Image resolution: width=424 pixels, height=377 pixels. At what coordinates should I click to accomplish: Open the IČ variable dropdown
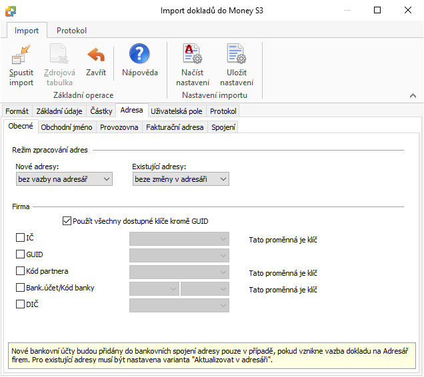click(x=179, y=238)
